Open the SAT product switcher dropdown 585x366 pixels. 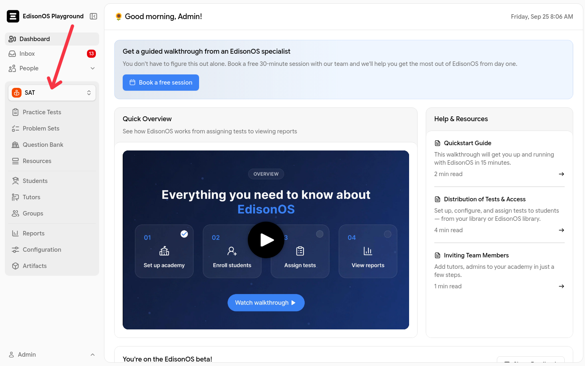click(x=52, y=93)
